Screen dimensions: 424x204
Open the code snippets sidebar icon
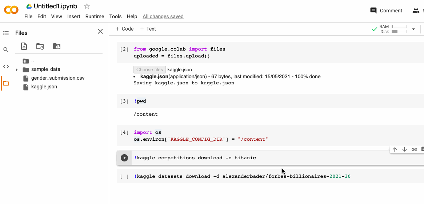click(x=6, y=67)
